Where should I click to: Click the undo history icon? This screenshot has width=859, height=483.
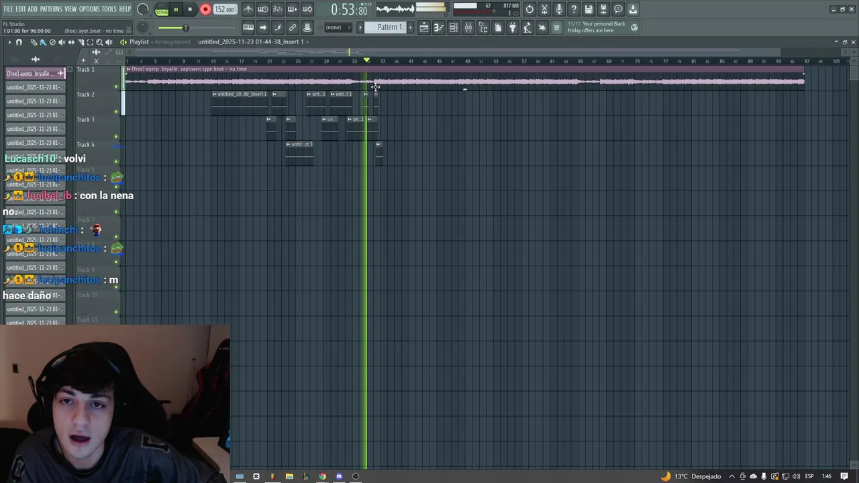pos(529,9)
